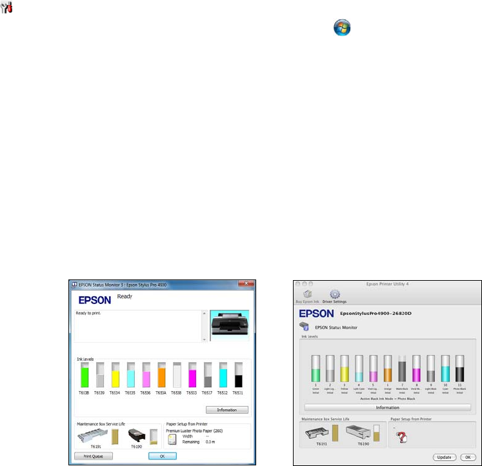Click the T6190 service life bar in Mac utility
Image resolution: width=482 pixels, height=466 pixels.
(377, 433)
